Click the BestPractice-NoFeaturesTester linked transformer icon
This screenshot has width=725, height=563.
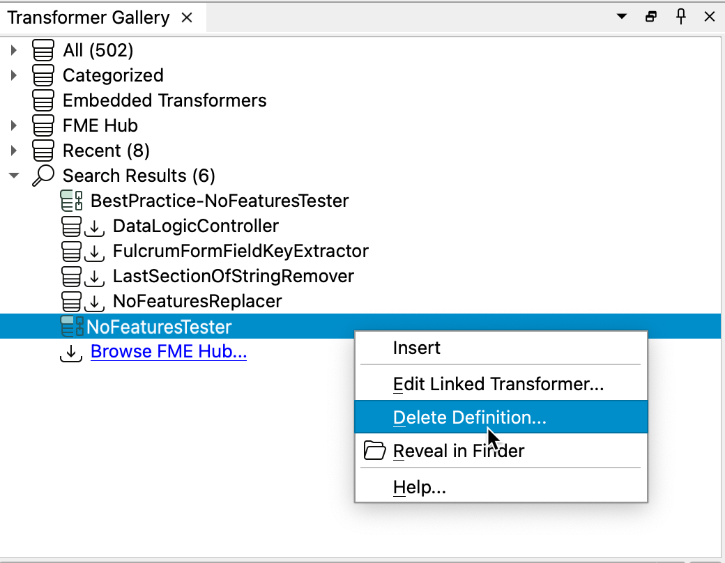click(72, 201)
